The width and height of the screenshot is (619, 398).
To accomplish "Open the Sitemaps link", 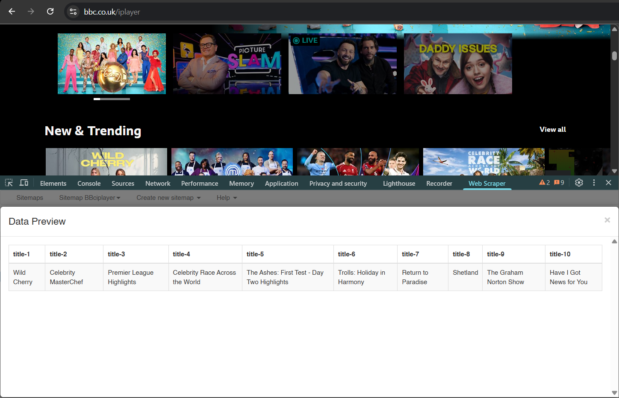I will pos(30,198).
